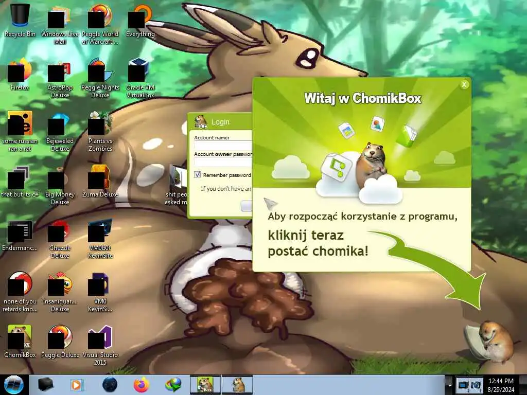Open the Recycle Bin desktop icon
The image size is (527, 395).
(x=20, y=20)
